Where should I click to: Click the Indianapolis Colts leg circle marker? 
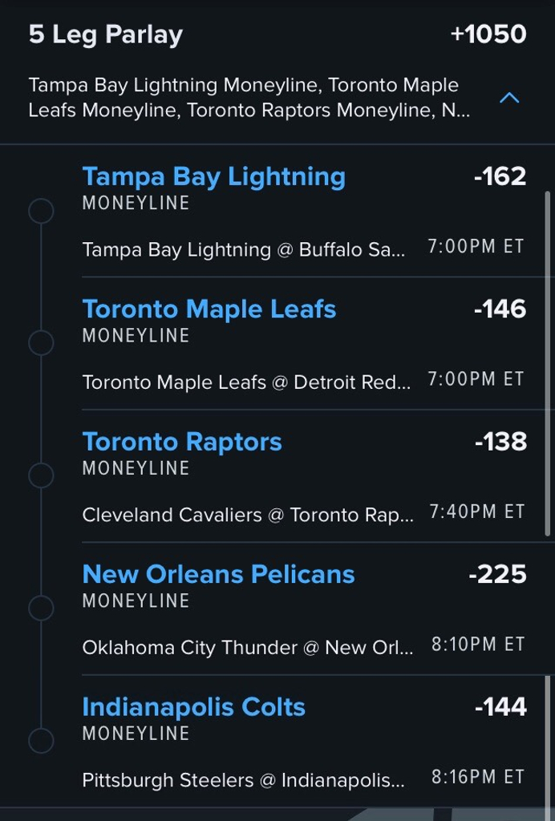click(41, 740)
